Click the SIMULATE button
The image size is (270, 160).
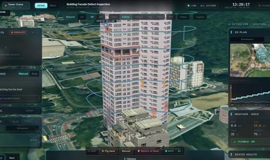coord(18,32)
